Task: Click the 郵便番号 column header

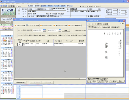Action: pos(82,41)
